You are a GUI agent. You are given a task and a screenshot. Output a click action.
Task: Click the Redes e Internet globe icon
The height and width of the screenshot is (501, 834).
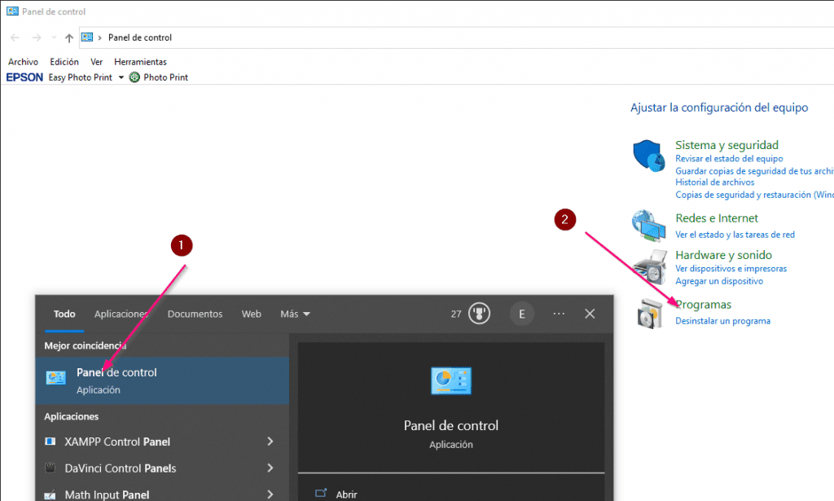(x=649, y=225)
